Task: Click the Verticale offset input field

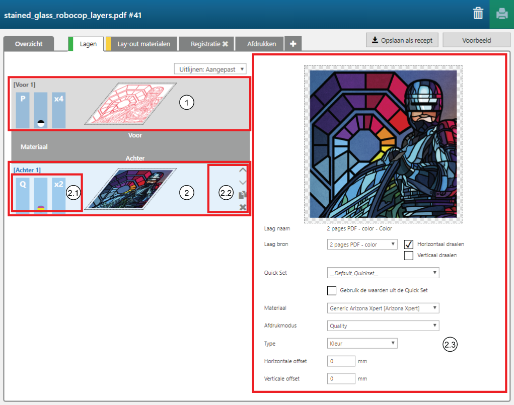Action: click(341, 379)
